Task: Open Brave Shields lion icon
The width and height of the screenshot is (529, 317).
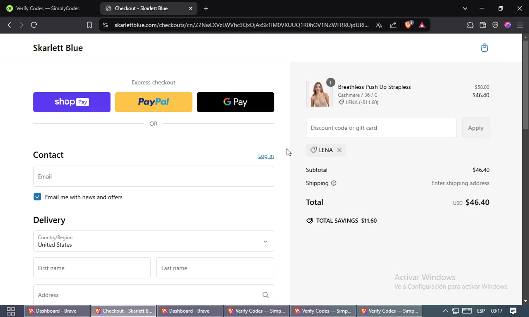Action: 408,25
